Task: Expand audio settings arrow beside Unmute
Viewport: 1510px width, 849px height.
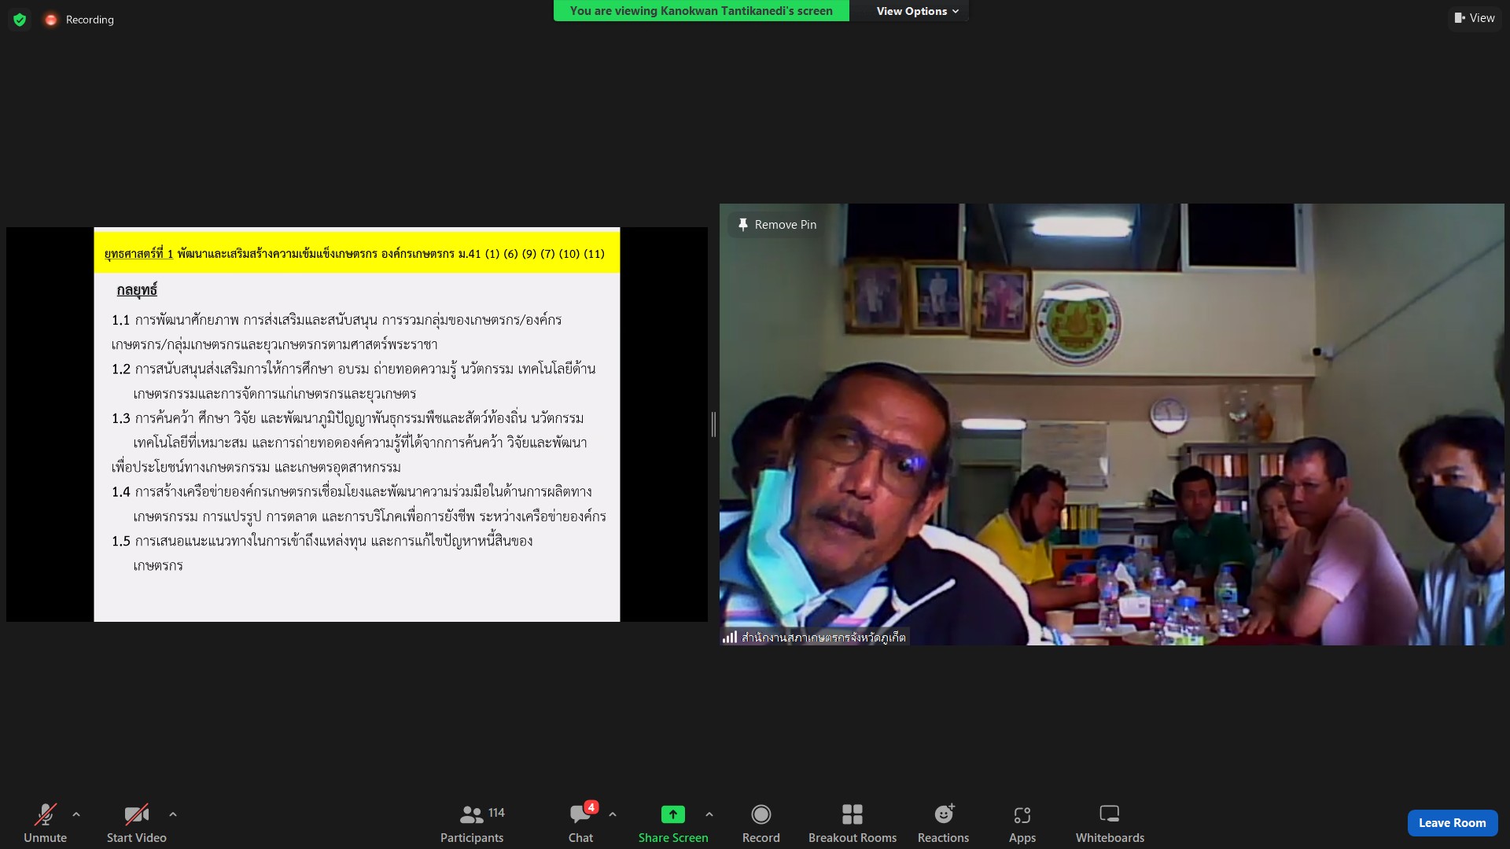Action: click(x=76, y=814)
